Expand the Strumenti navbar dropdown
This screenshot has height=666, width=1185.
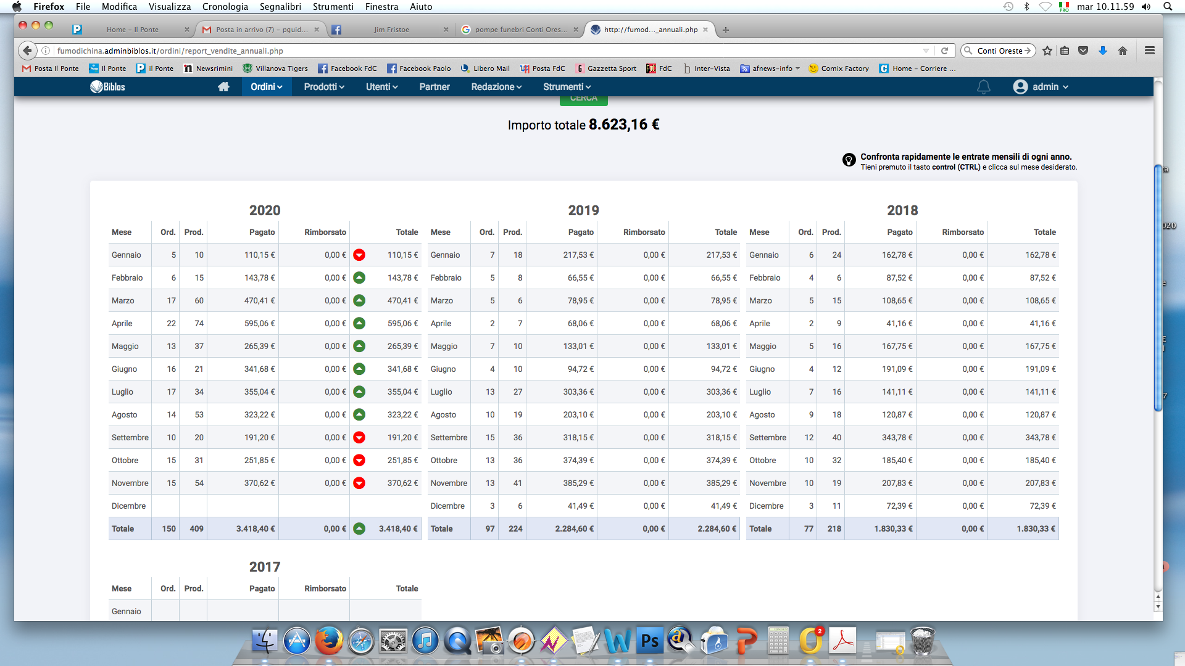tap(567, 87)
